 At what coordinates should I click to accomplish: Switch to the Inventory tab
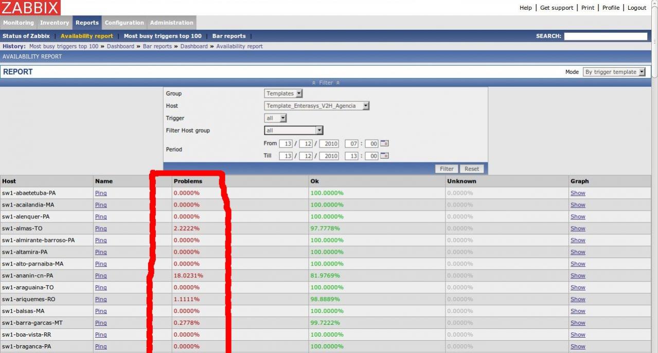tap(55, 23)
